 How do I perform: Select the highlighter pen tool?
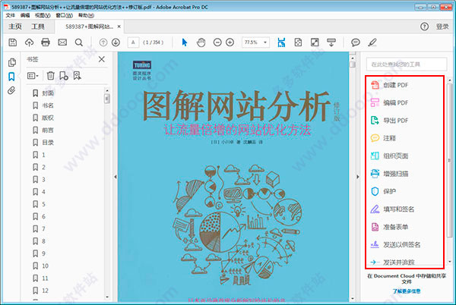pyautogui.click(x=372, y=42)
